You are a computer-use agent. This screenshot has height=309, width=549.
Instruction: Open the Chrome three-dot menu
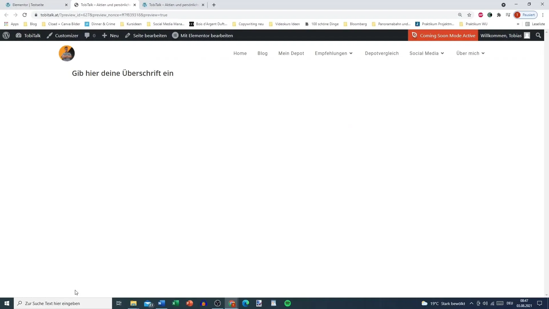(543, 15)
